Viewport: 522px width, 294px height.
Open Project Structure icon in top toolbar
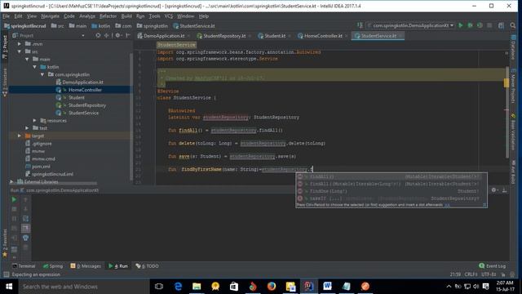(x=502, y=25)
